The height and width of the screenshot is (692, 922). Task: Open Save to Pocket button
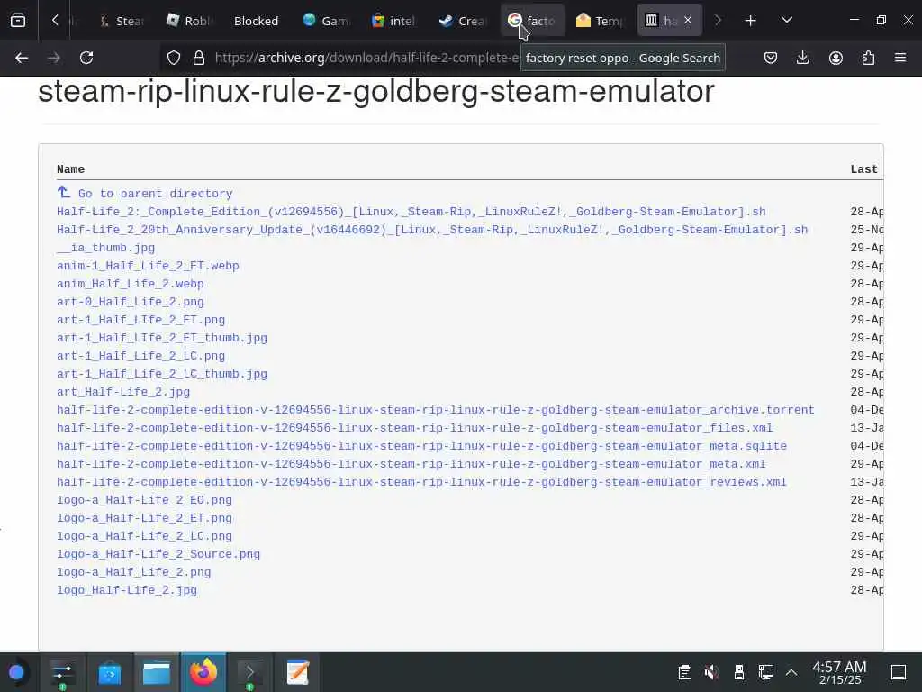coord(771,58)
